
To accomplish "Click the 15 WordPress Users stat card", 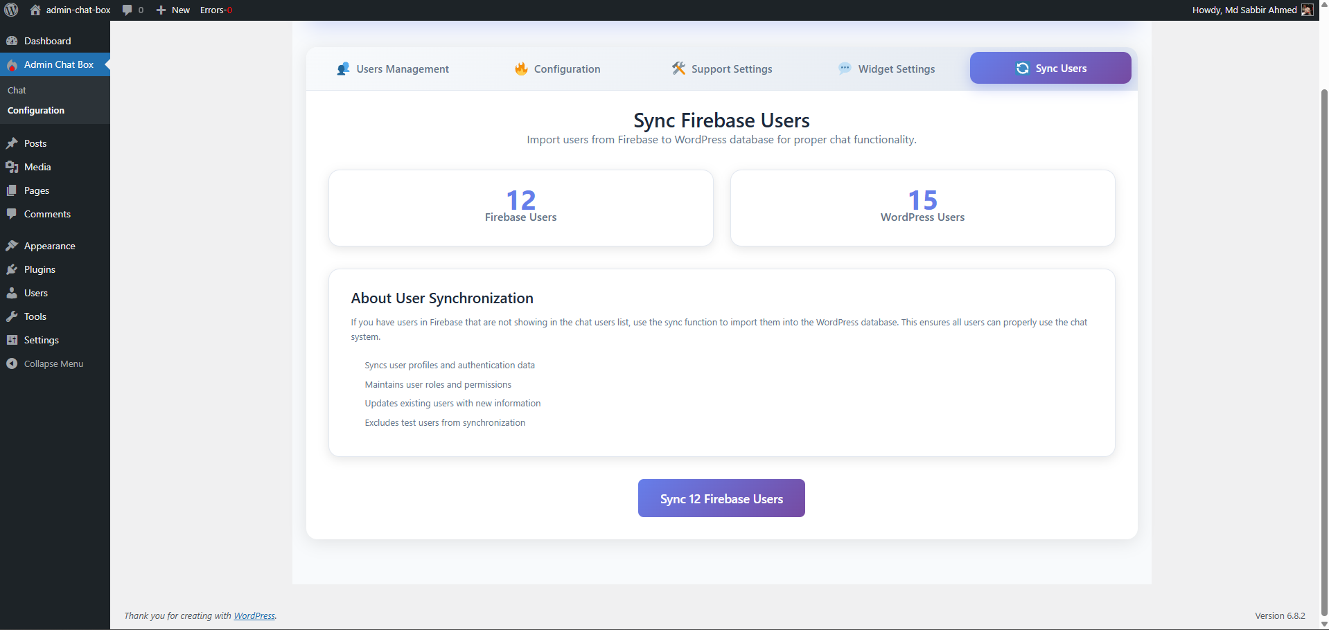I will [x=923, y=208].
